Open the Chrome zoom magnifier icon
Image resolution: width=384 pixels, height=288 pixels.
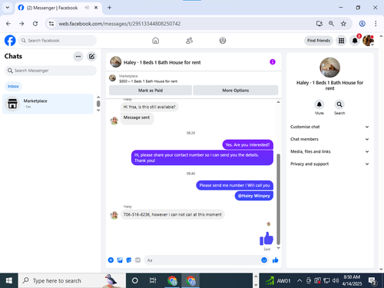(x=331, y=24)
